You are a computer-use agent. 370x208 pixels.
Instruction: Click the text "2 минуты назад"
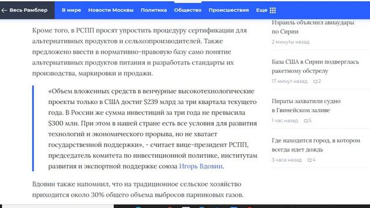[x=290, y=42]
